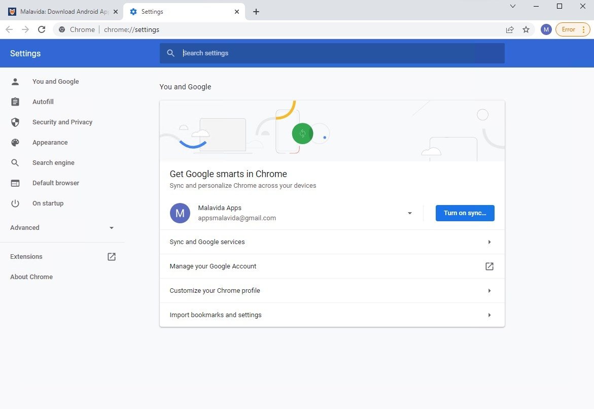Click the forward navigation arrow
Image resolution: width=594 pixels, height=409 pixels.
click(25, 29)
